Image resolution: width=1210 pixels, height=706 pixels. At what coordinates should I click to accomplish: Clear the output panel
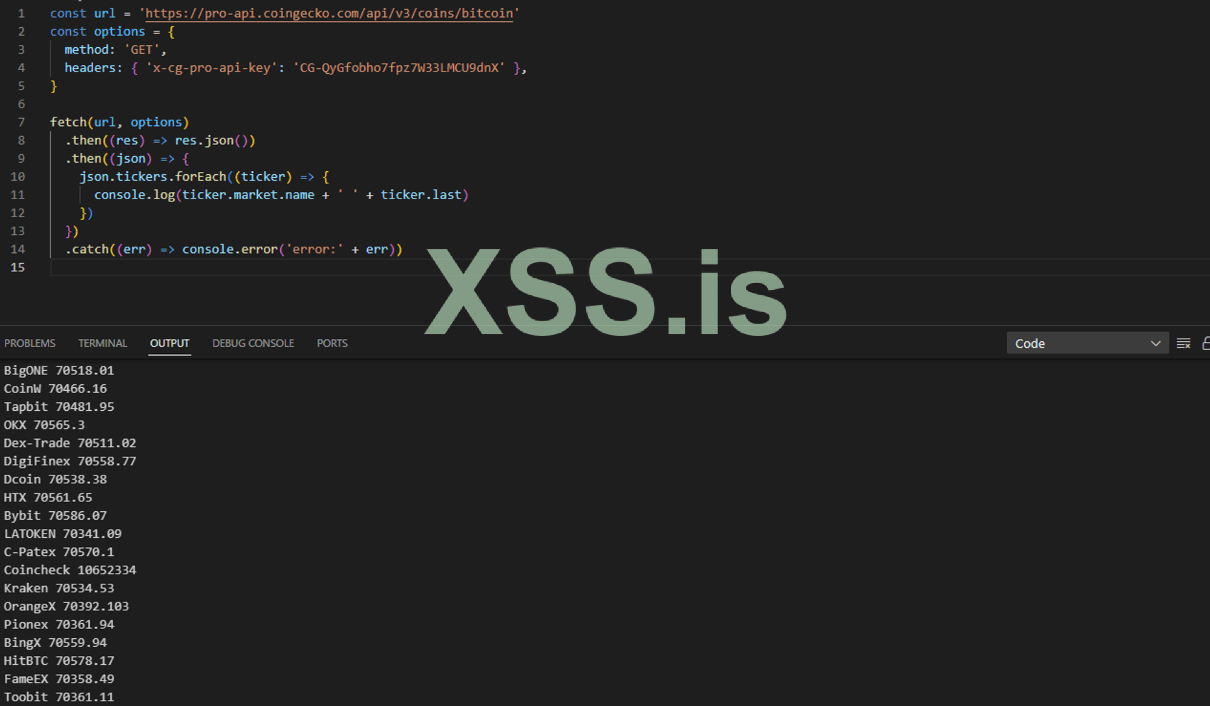coord(1183,344)
